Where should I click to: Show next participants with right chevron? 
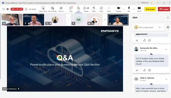105,20
